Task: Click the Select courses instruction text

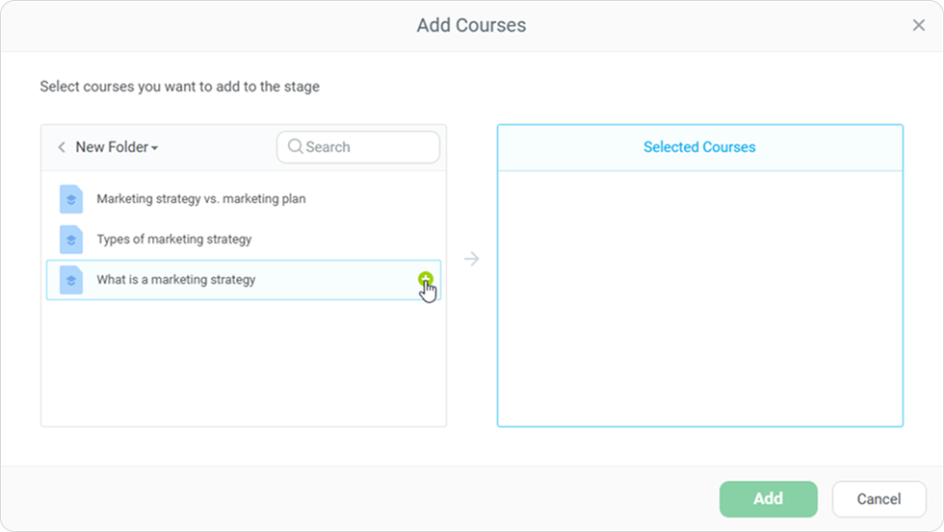Action: click(x=179, y=87)
